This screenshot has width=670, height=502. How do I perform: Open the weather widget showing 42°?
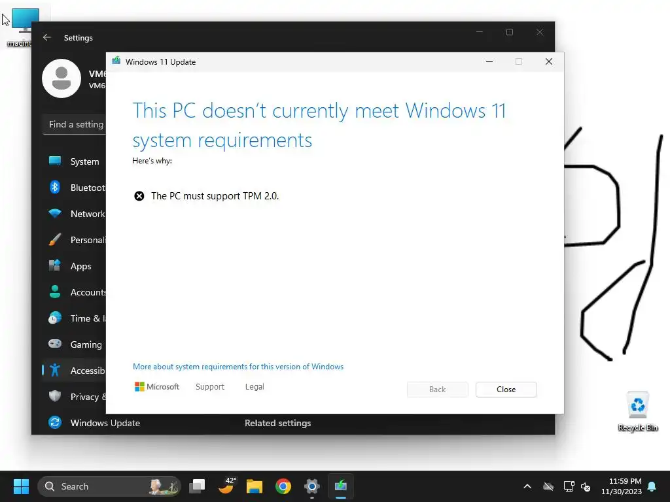pyautogui.click(x=226, y=486)
